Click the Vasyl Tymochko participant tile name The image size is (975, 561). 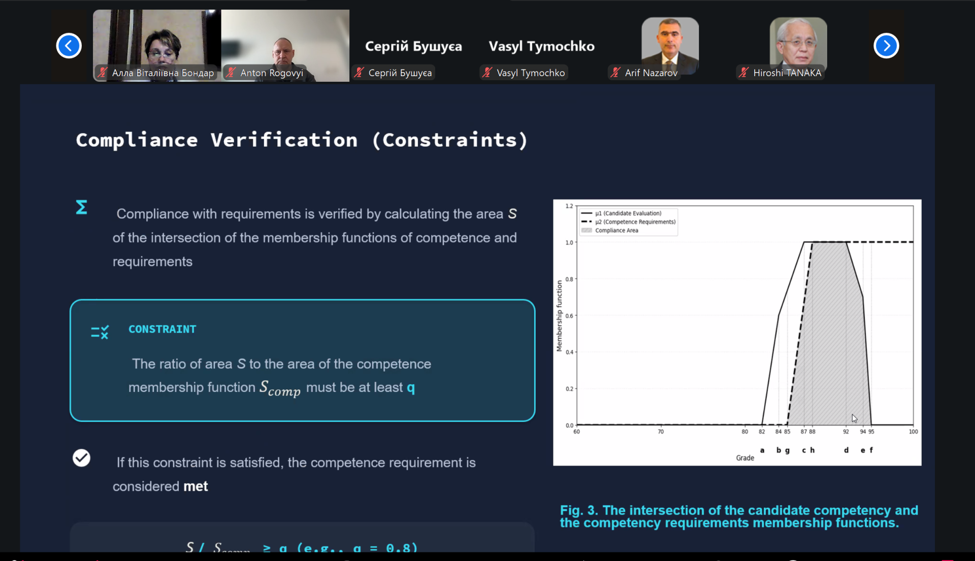pos(541,46)
